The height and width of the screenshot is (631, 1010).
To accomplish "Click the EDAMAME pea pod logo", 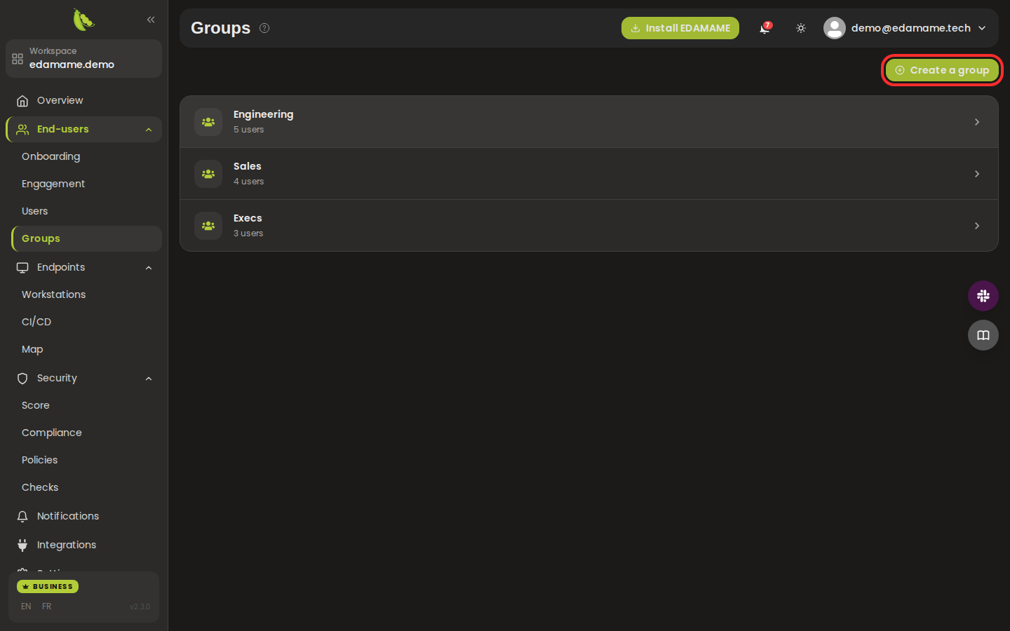I will pos(83,20).
